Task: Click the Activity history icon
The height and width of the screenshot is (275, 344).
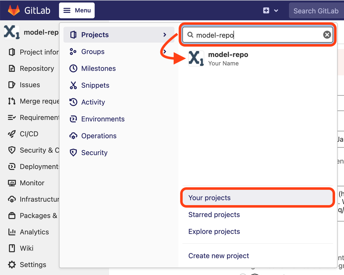Action: click(x=73, y=102)
